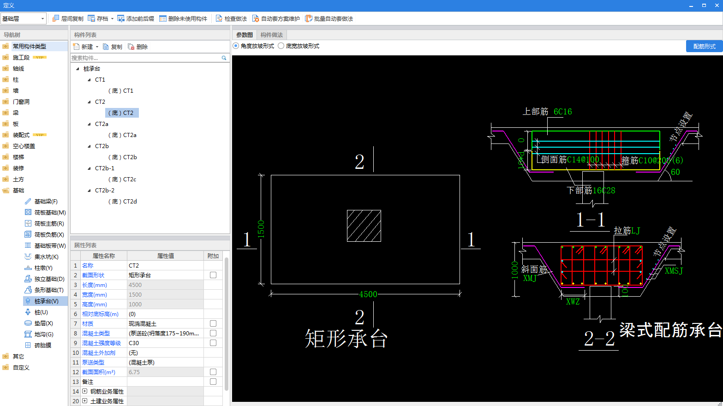
Task: Select (底) CT2d component
Action: pyautogui.click(x=122, y=202)
